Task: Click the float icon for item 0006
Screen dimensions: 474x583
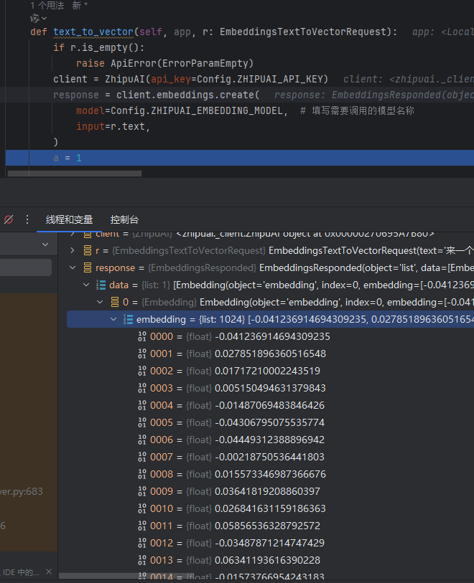Action: pos(142,440)
